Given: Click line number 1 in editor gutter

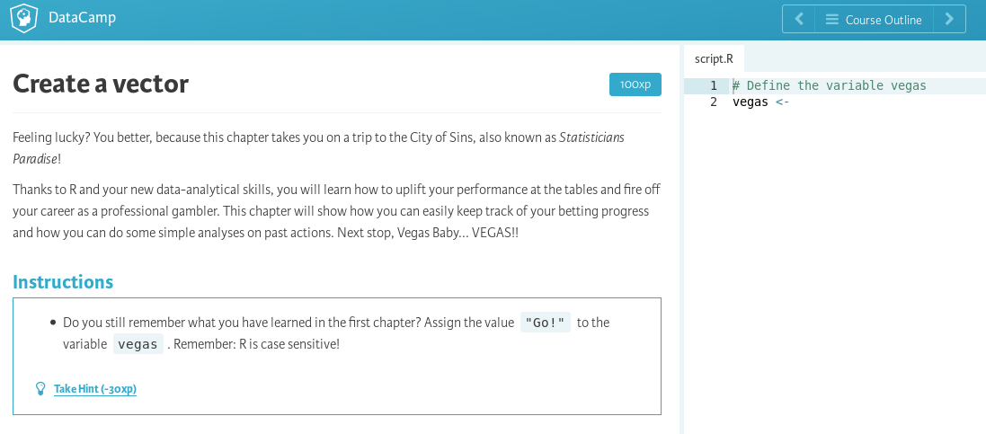Looking at the screenshot, I should tap(714, 85).
